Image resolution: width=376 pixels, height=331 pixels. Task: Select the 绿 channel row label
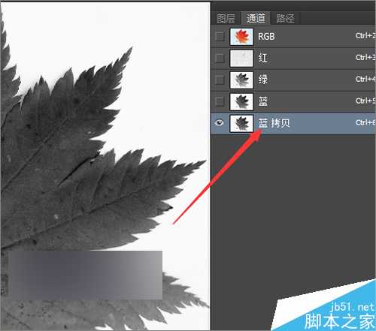[x=262, y=80]
